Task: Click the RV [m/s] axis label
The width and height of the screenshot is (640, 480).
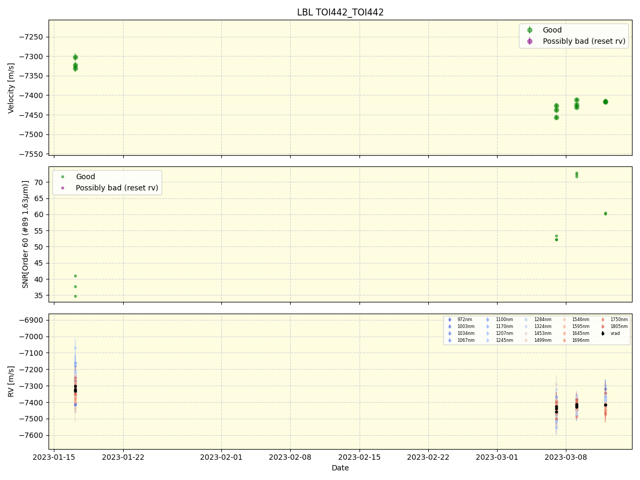Action: tap(11, 381)
